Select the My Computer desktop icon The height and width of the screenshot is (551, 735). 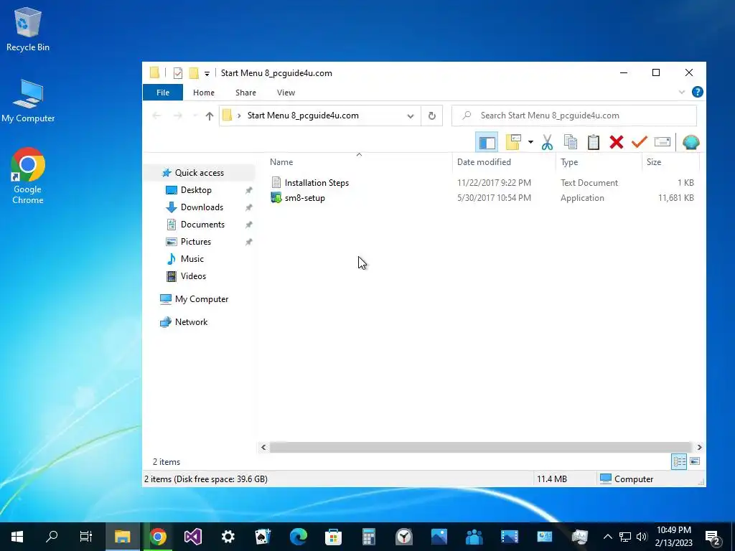(28, 100)
